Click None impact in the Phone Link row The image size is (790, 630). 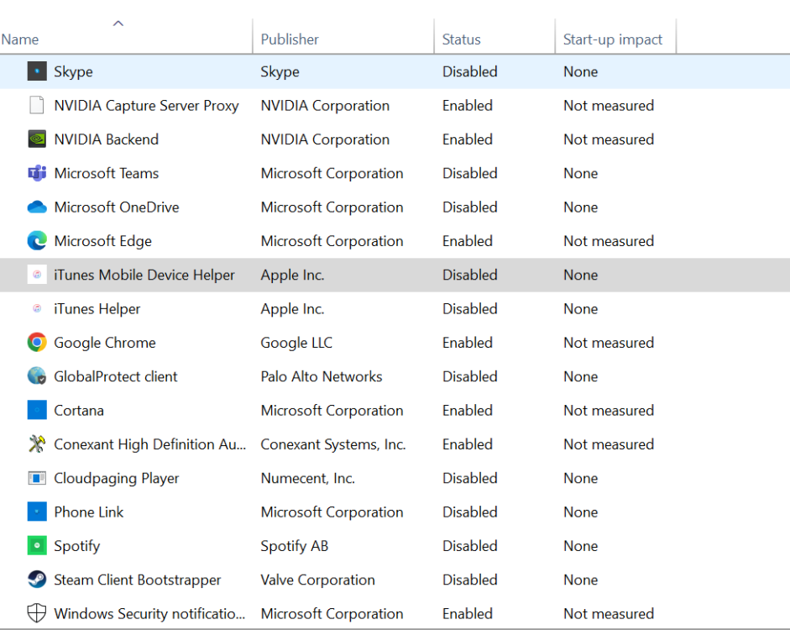pos(580,512)
